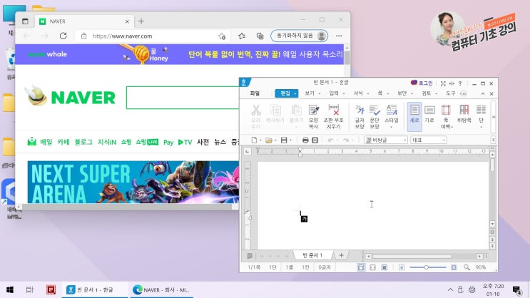This screenshot has height=298, width=530.
Task: Open the 편집 menu tab
Action: 286,93
